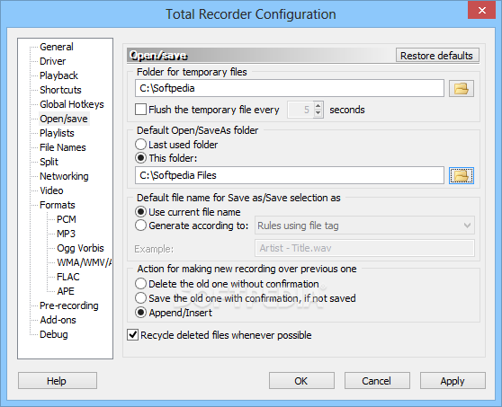Click the Restore defaults button
Screen dimensions: 502x407
pyautogui.click(x=437, y=56)
